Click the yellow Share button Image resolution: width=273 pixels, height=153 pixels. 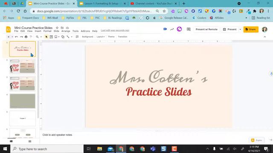(251, 29)
